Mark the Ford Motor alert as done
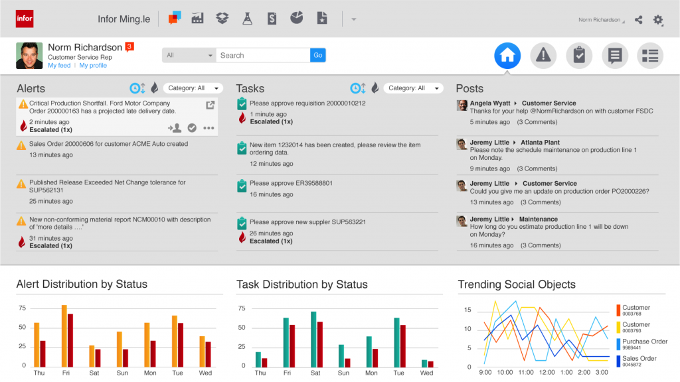The image size is (680, 382). coord(192,128)
